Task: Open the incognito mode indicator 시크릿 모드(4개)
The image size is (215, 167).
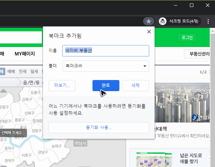Action: click(x=180, y=21)
